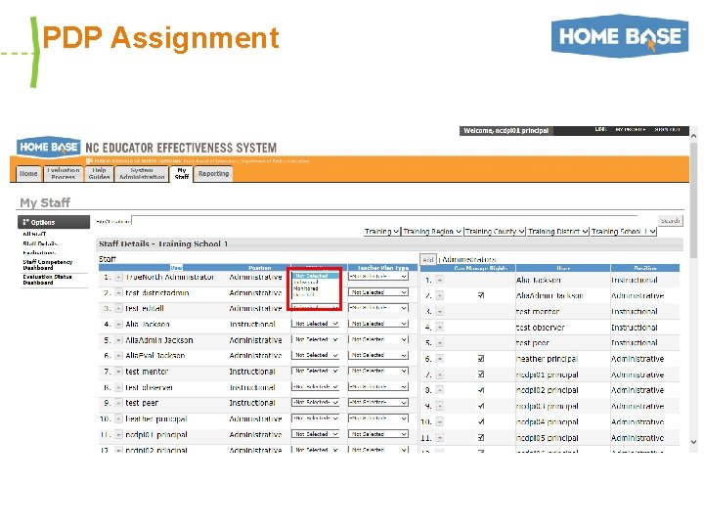Click the page scrollbar down arrow
The width and height of the screenshot is (704, 528).
click(693, 442)
